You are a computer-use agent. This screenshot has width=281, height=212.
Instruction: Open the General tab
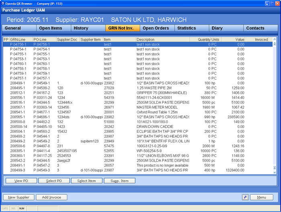(19, 28)
